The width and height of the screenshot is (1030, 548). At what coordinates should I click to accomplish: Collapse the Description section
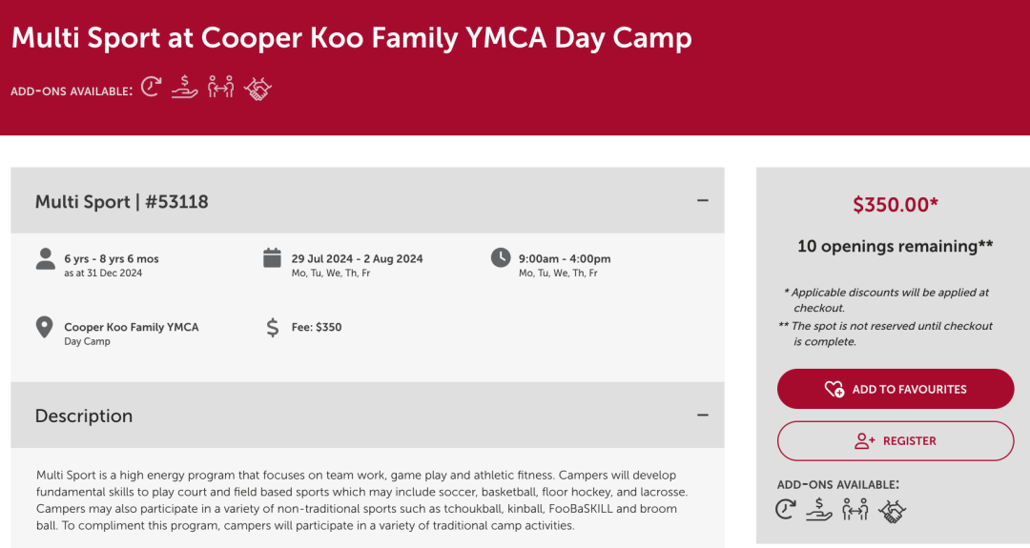coord(703,416)
